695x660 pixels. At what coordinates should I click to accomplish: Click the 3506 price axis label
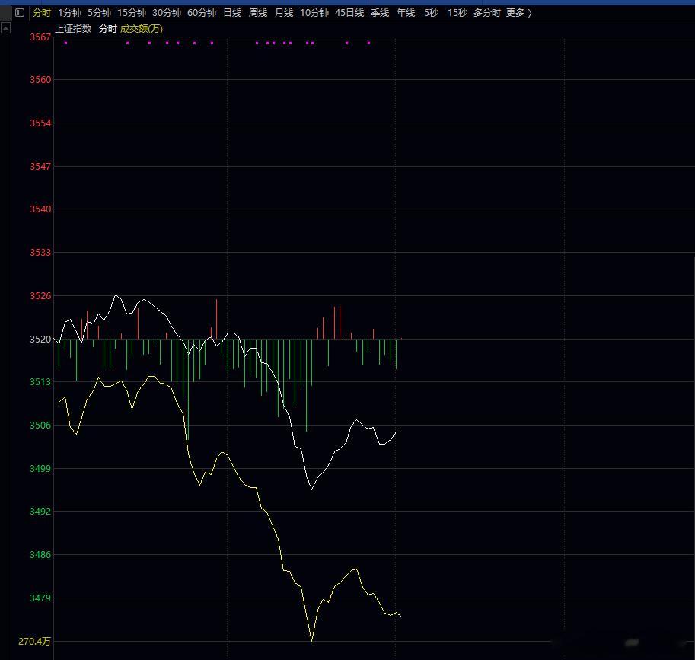pyautogui.click(x=40, y=426)
